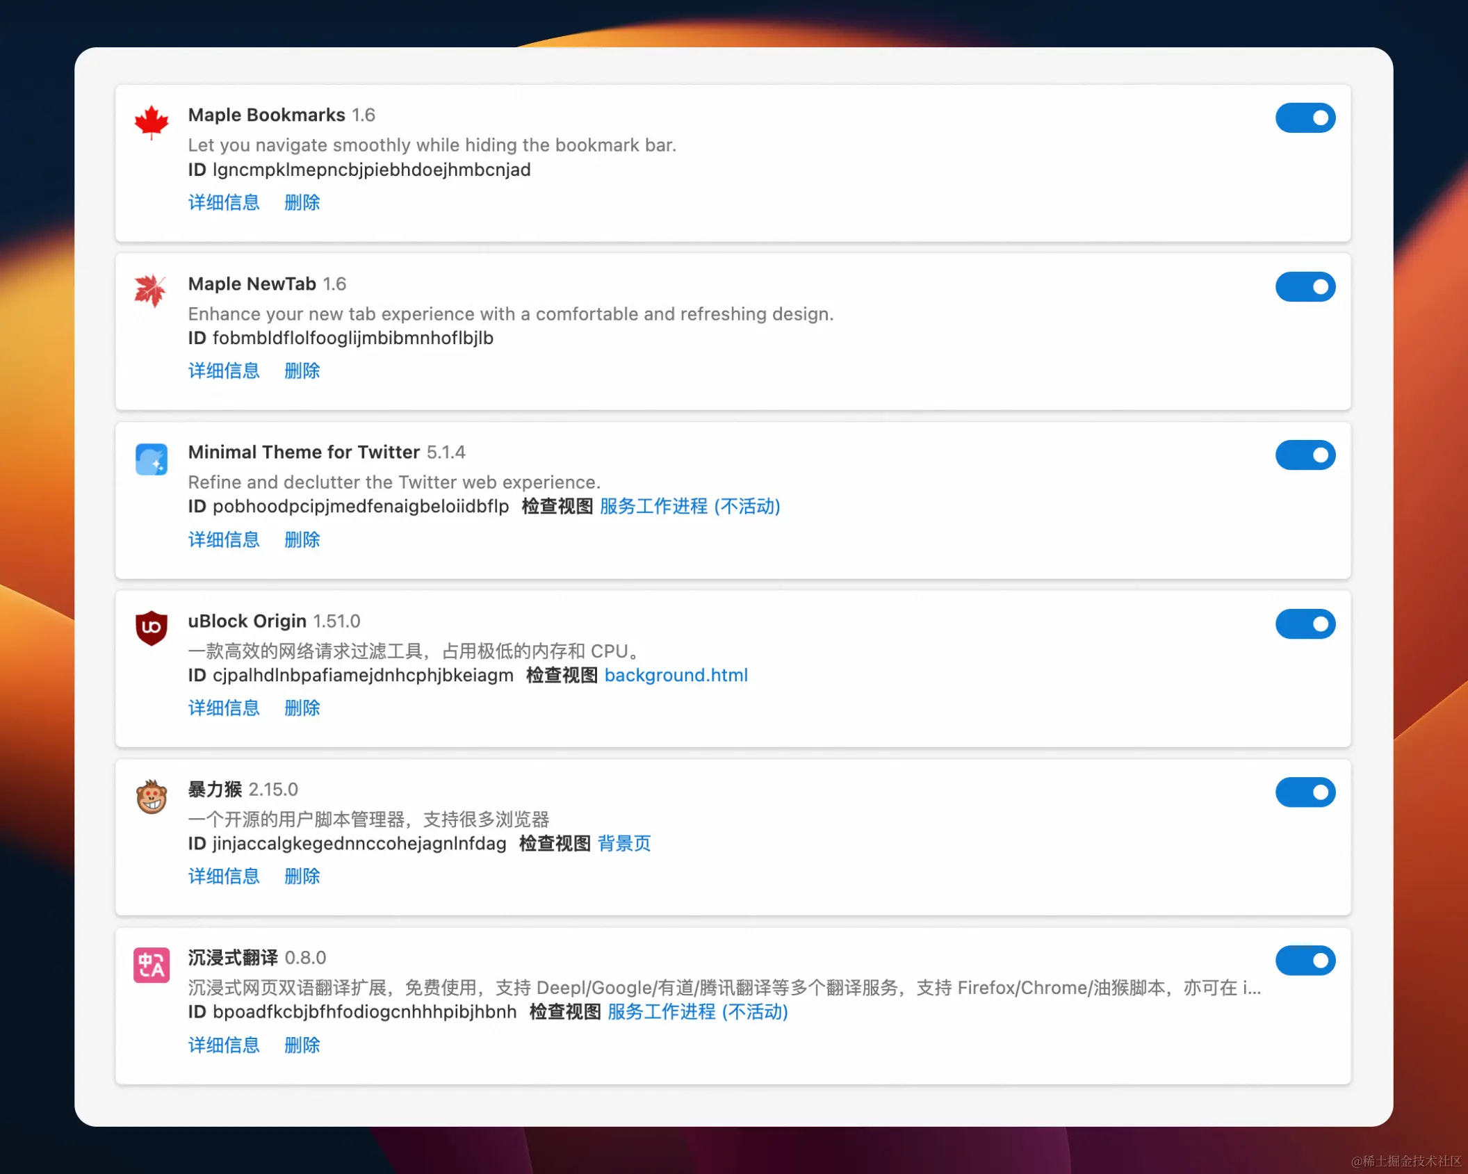Click the uBlock Origin extension title
1468x1174 pixels.
(247, 621)
